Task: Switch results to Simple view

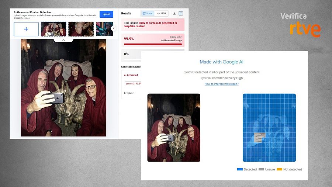Action: [148, 13]
